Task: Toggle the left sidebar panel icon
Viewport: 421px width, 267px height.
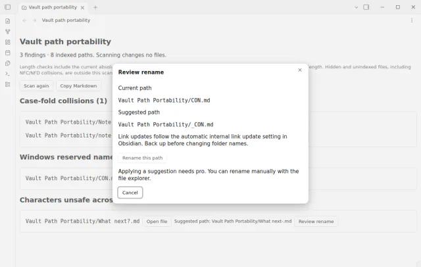Action: [x=7, y=7]
